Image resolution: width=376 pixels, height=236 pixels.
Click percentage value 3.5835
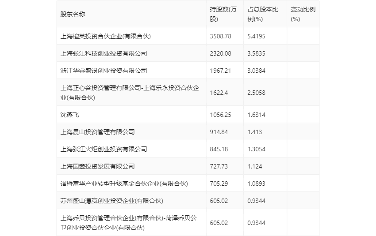tap(256, 53)
